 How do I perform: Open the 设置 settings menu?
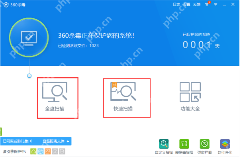pyautogui.click(x=186, y=4)
